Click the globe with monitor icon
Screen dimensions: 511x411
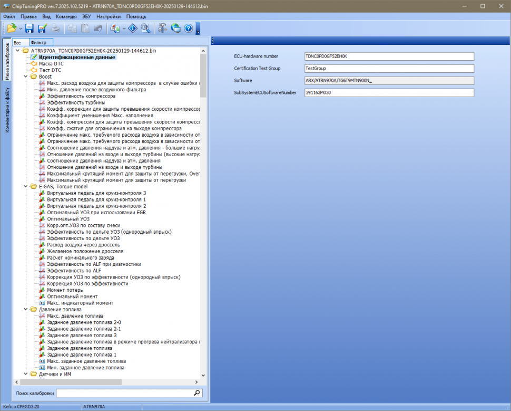tap(175, 28)
